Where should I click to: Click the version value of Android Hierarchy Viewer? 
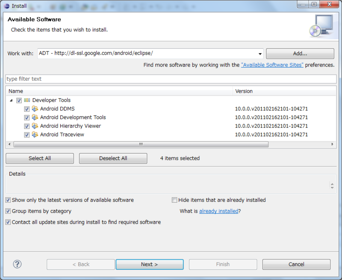tap(271, 126)
